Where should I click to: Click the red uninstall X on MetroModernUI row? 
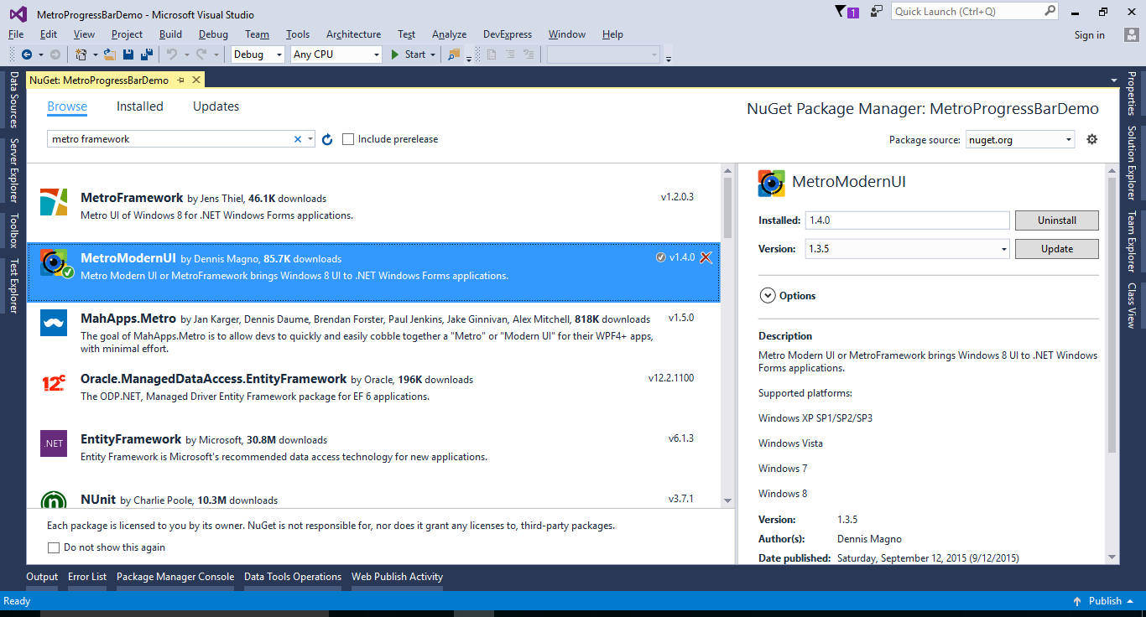point(706,257)
